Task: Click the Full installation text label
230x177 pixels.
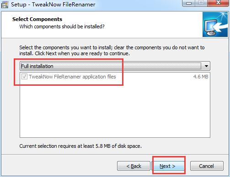Action: [x=37, y=66]
